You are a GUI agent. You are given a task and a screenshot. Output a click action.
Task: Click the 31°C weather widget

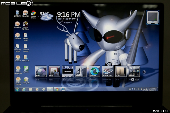coord(46,16)
